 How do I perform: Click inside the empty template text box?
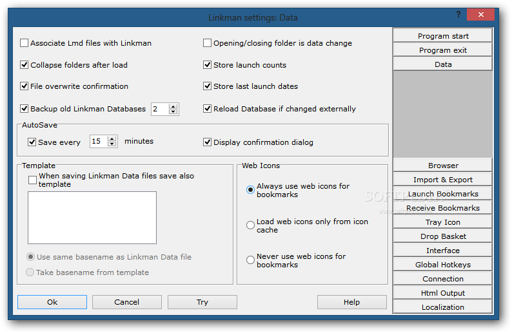click(92, 218)
